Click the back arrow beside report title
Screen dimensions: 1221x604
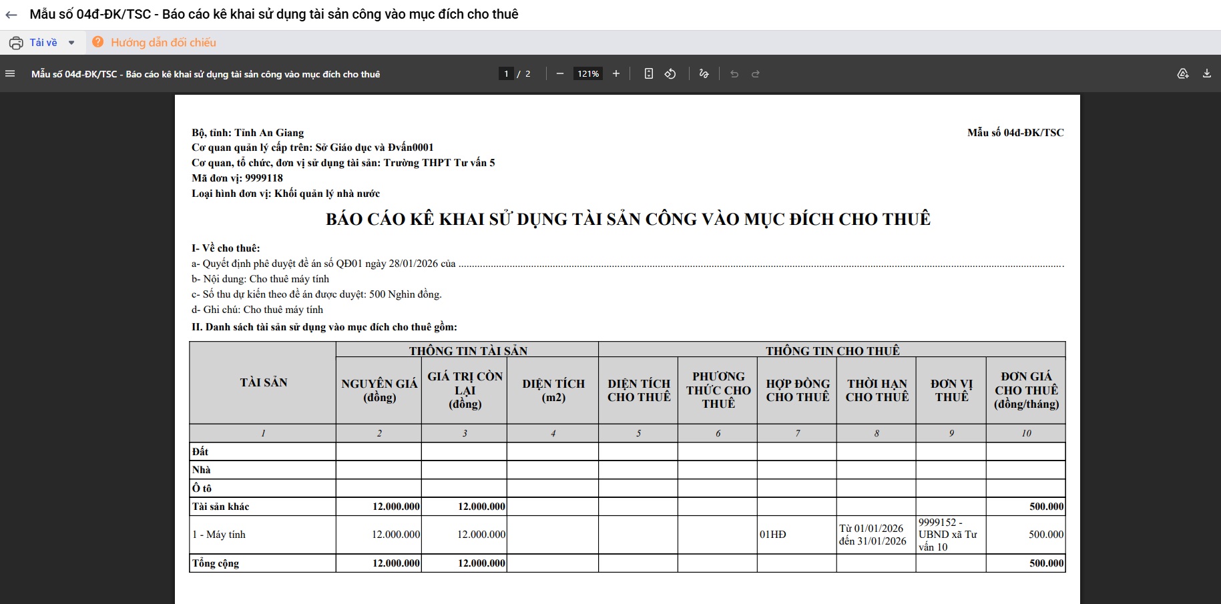click(11, 15)
